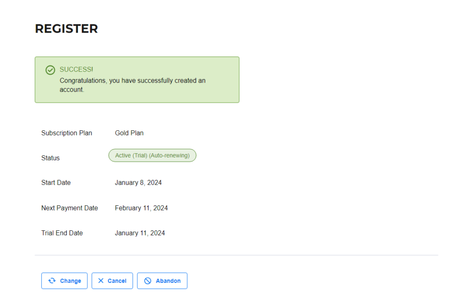Image resolution: width=471 pixels, height=298 pixels.
Task: Click the Subscription Plan label
Action: 67,133
